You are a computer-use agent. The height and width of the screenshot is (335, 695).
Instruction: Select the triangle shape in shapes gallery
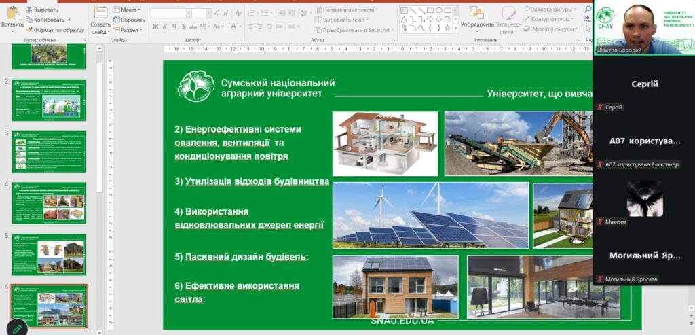click(404, 19)
